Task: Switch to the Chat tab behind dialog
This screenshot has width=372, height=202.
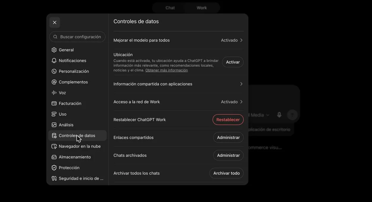Action: [170, 8]
